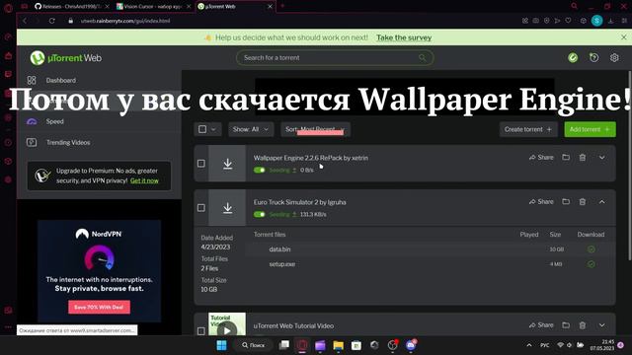This screenshot has width=632, height=355.
Task: Share the Euro Truck Simulator 2 torrent
Action: [541, 201]
